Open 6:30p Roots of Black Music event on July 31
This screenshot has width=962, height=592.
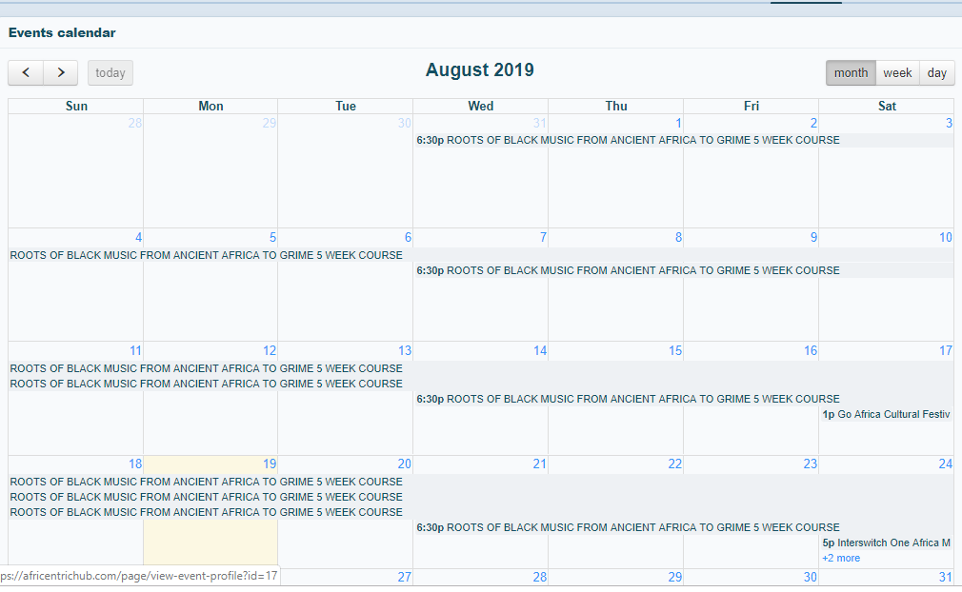(629, 140)
